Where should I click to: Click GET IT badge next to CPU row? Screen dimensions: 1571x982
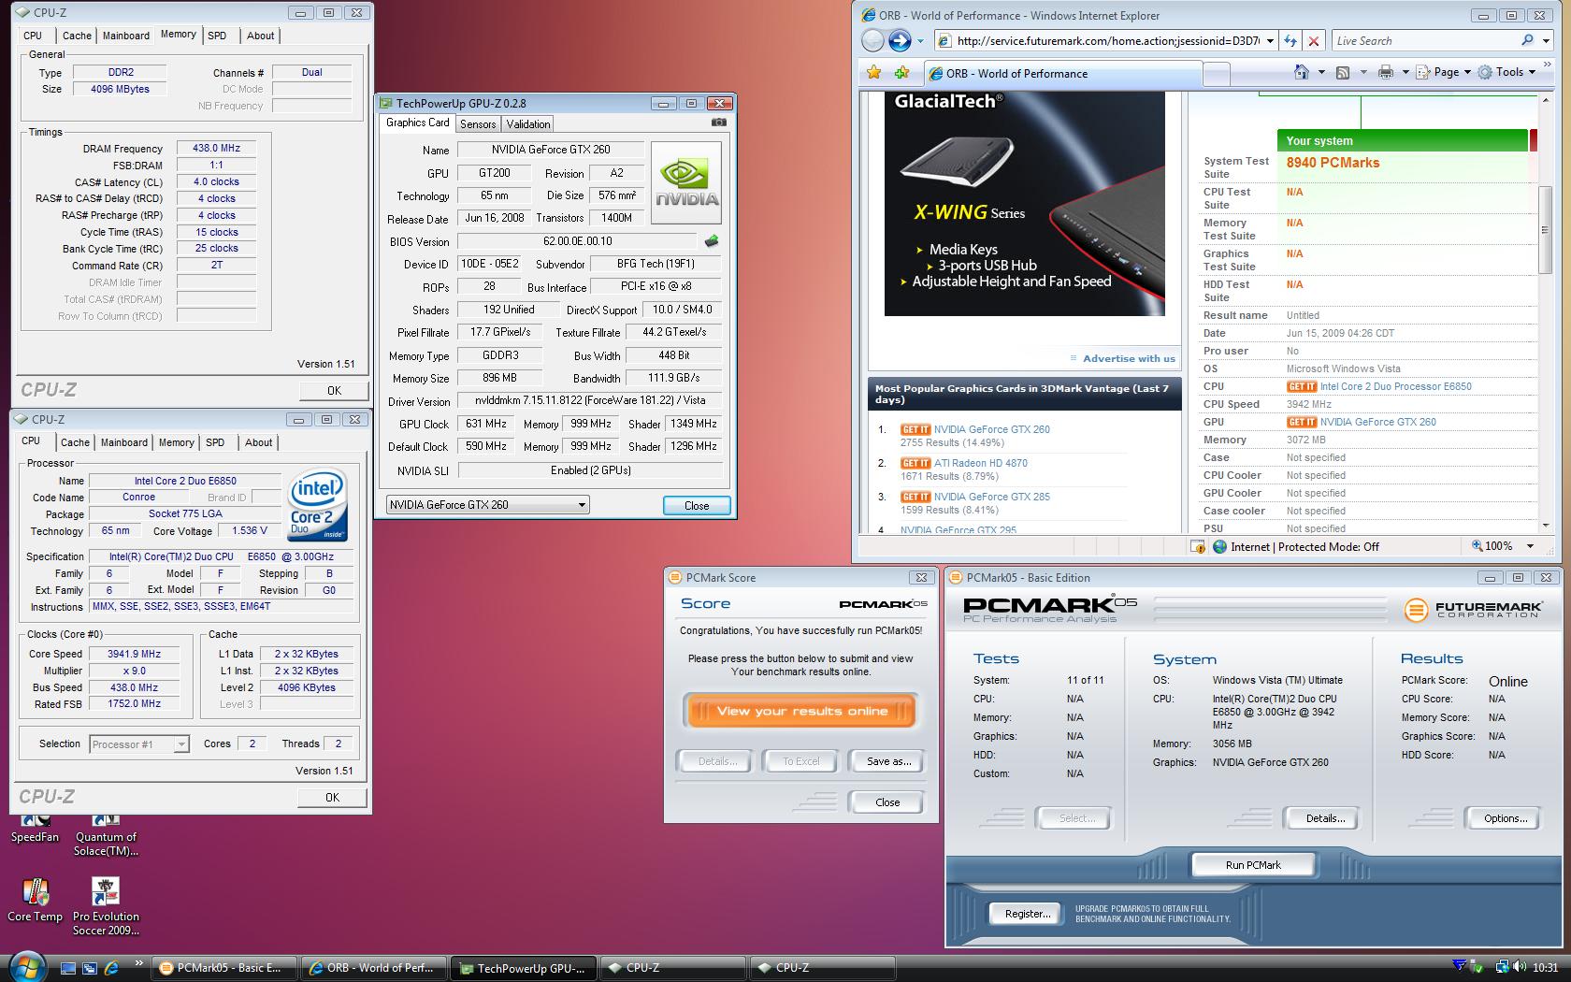(x=1302, y=386)
